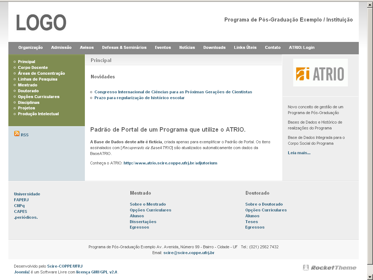Open Prazo para regularização de histórico escolar
Viewport: 373px width, 280px height.
pos(139,98)
